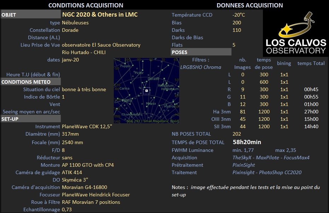Click the 'DONNEES ACQUISITION' heading
This screenshot has width=329, height=213.
(250, 5)
